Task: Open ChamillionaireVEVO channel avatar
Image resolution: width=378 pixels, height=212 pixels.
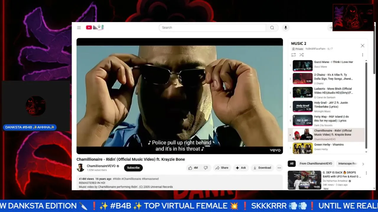Action: pos(80,168)
